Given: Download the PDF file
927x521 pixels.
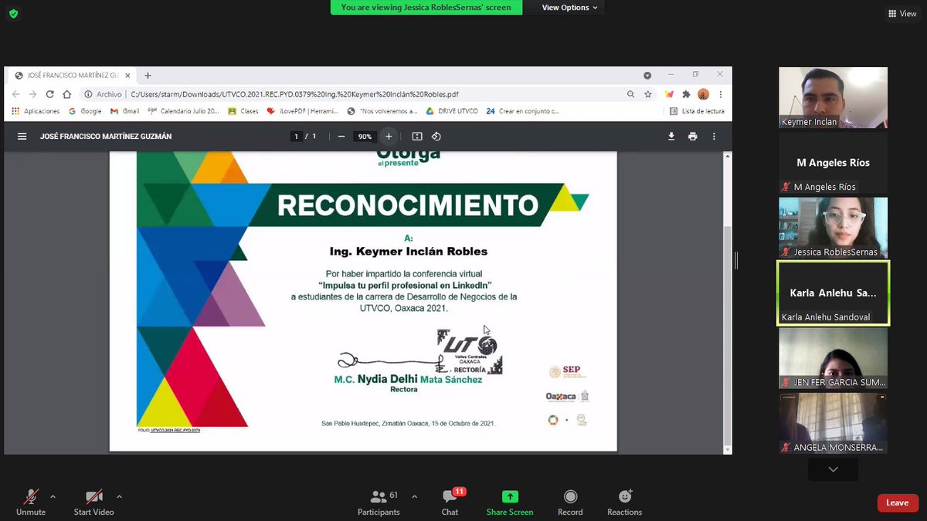Looking at the screenshot, I should point(671,137).
